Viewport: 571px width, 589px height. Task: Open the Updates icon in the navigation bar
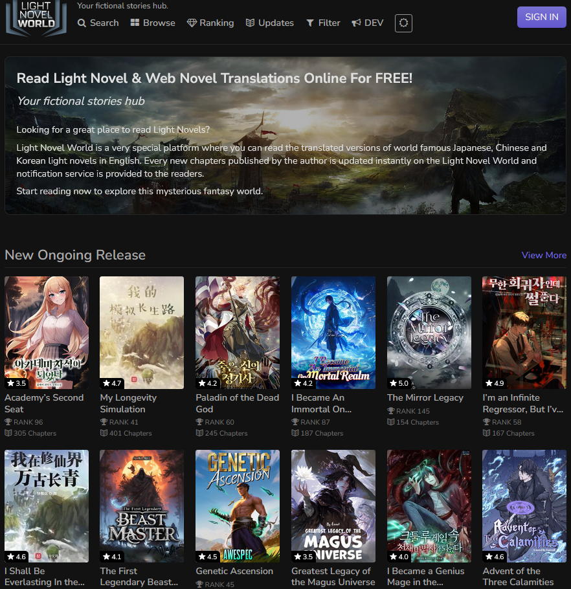pyautogui.click(x=249, y=23)
